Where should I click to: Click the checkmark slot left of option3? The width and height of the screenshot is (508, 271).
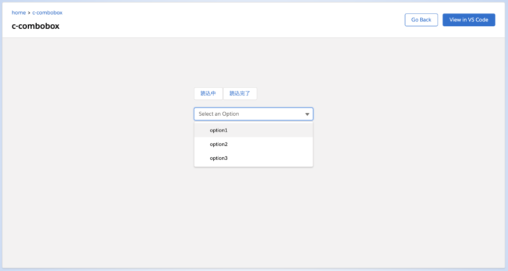(x=202, y=158)
